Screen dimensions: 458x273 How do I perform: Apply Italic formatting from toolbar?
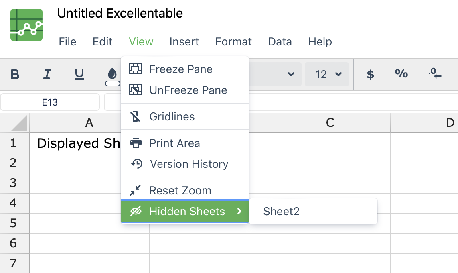(x=47, y=75)
